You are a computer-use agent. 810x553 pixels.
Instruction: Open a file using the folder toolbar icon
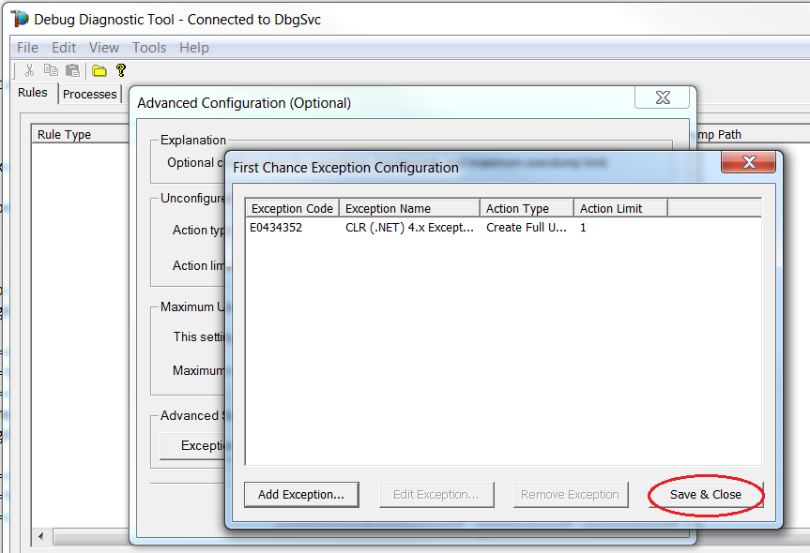point(98,69)
